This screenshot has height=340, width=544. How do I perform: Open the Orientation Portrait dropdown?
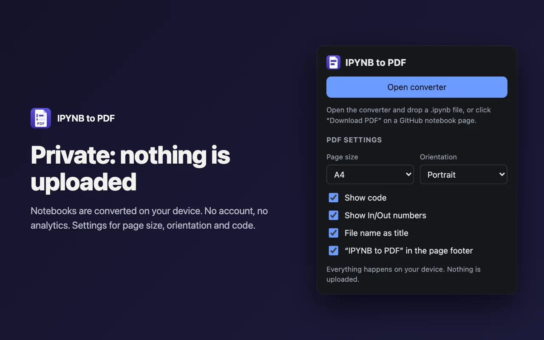[463, 174]
